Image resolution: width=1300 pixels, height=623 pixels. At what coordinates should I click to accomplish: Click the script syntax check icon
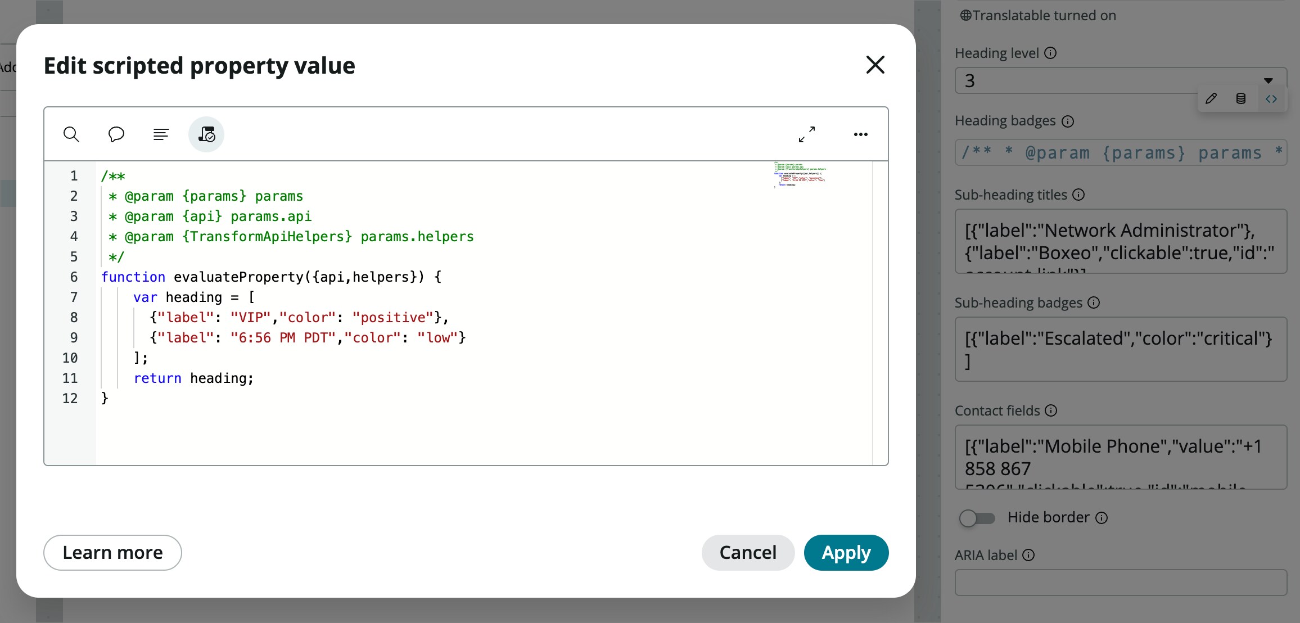[206, 134]
